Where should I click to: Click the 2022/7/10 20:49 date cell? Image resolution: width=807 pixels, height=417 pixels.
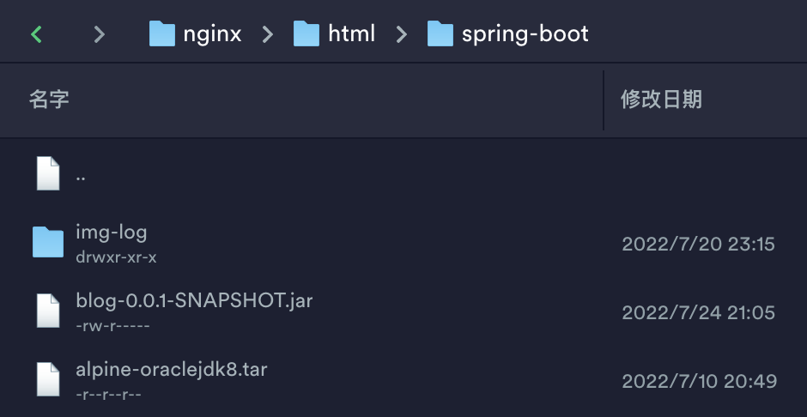[x=699, y=381]
